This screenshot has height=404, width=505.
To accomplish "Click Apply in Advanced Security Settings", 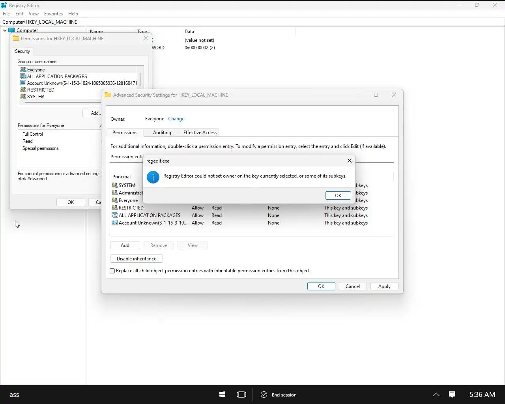I will pos(384,286).
